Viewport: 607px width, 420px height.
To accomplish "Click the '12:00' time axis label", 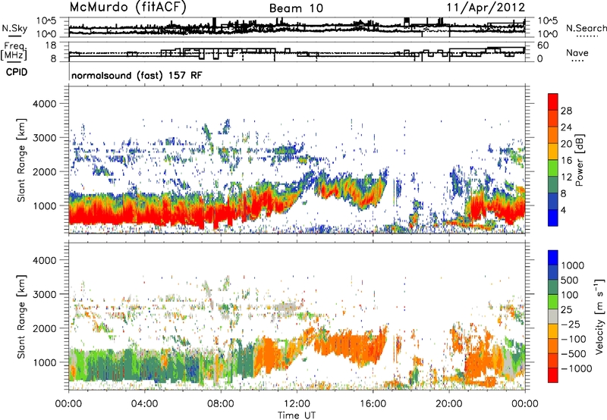I will click(297, 404).
